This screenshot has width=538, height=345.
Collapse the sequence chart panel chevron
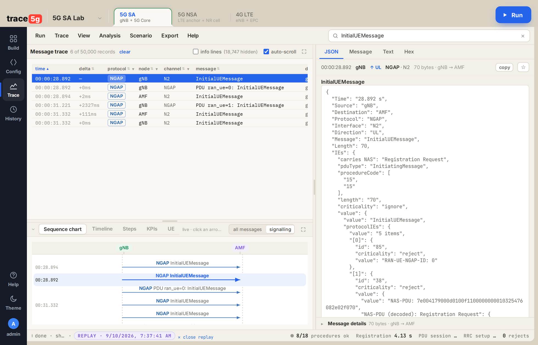pos(33,229)
